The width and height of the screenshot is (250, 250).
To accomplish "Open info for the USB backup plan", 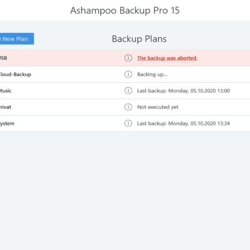I will coord(128,58).
